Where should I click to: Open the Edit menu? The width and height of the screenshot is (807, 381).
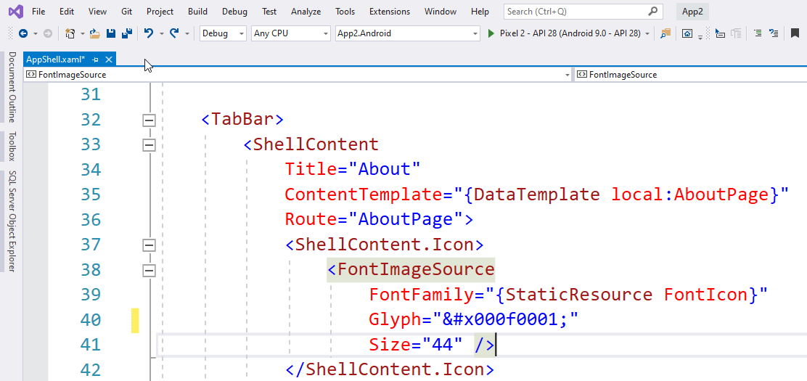pyautogui.click(x=66, y=12)
